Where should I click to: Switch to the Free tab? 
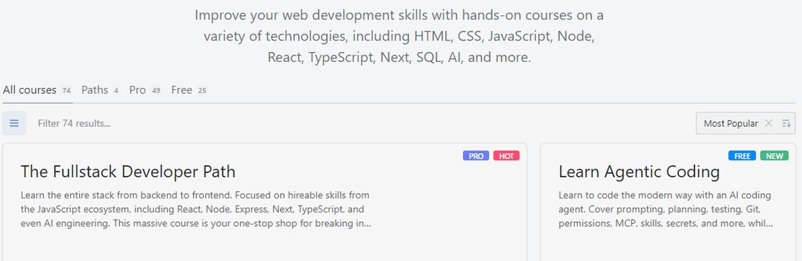point(190,90)
